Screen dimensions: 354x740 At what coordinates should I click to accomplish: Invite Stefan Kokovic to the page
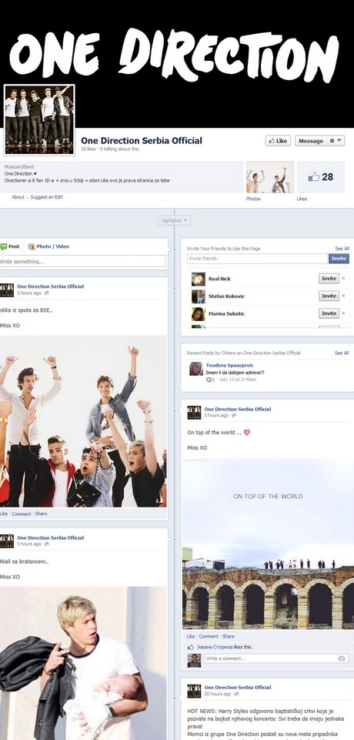coord(329,296)
